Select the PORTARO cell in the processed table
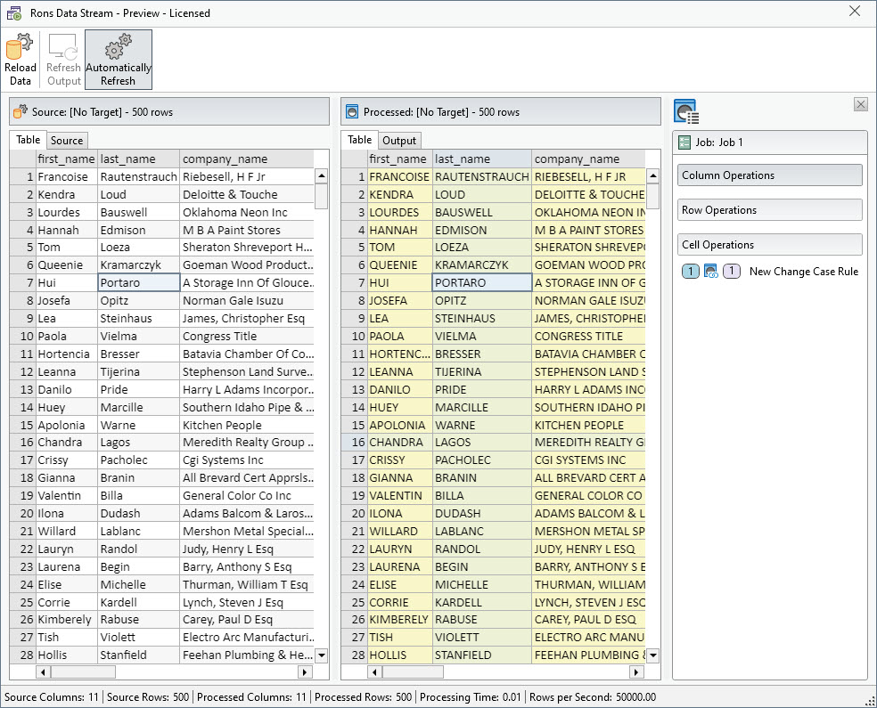The image size is (877, 708). [481, 282]
